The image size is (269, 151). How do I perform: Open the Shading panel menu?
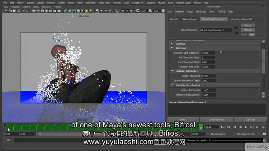pyautogui.click(x=15, y=7)
